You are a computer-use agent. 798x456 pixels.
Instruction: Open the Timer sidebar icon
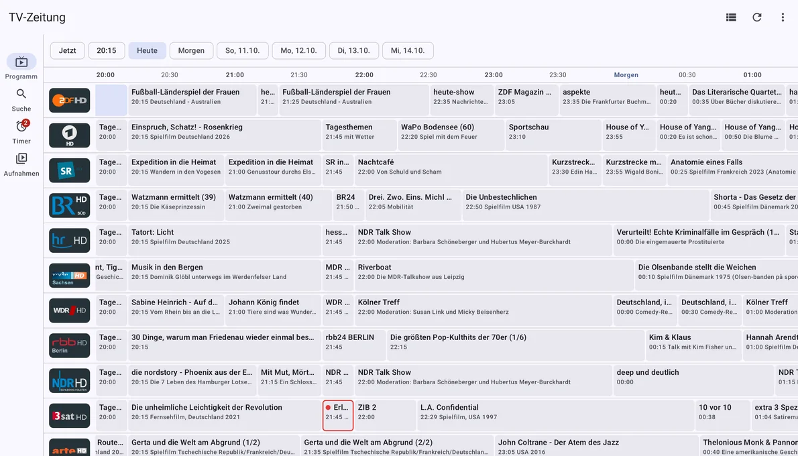(x=21, y=126)
